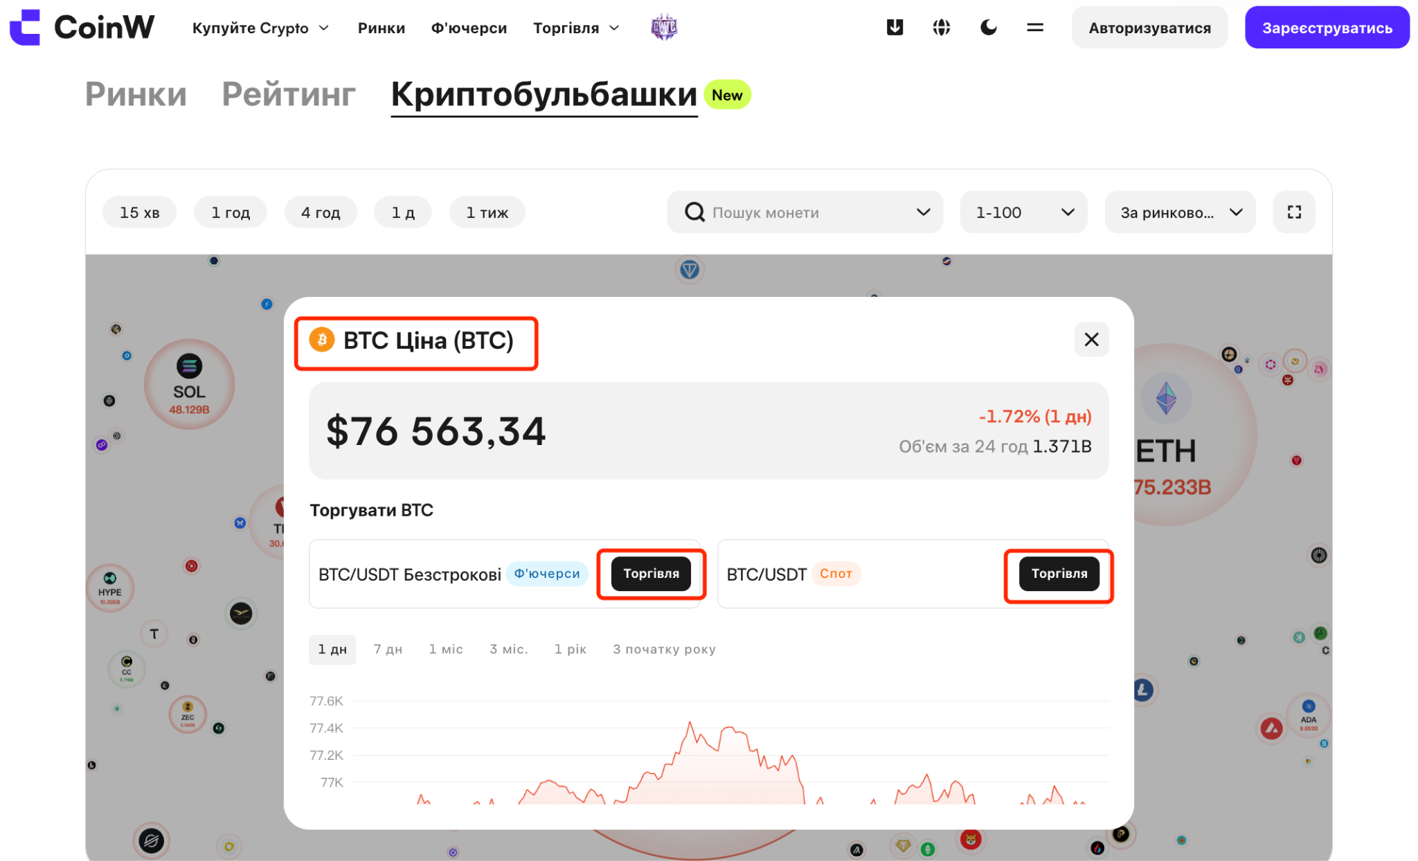1418x861 pixels.
Task: Select 1 дн chart range
Action: [332, 649]
